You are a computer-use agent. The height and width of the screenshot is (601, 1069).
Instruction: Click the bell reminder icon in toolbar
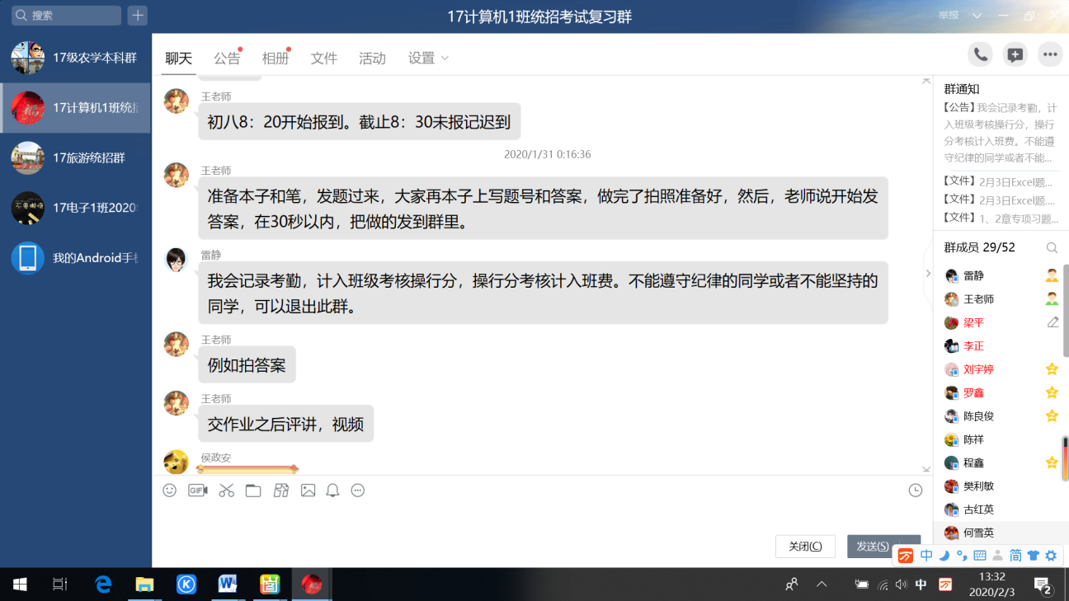pos(332,491)
